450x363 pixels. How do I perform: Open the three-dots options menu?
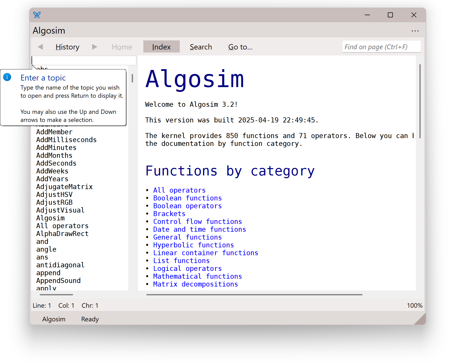415,31
